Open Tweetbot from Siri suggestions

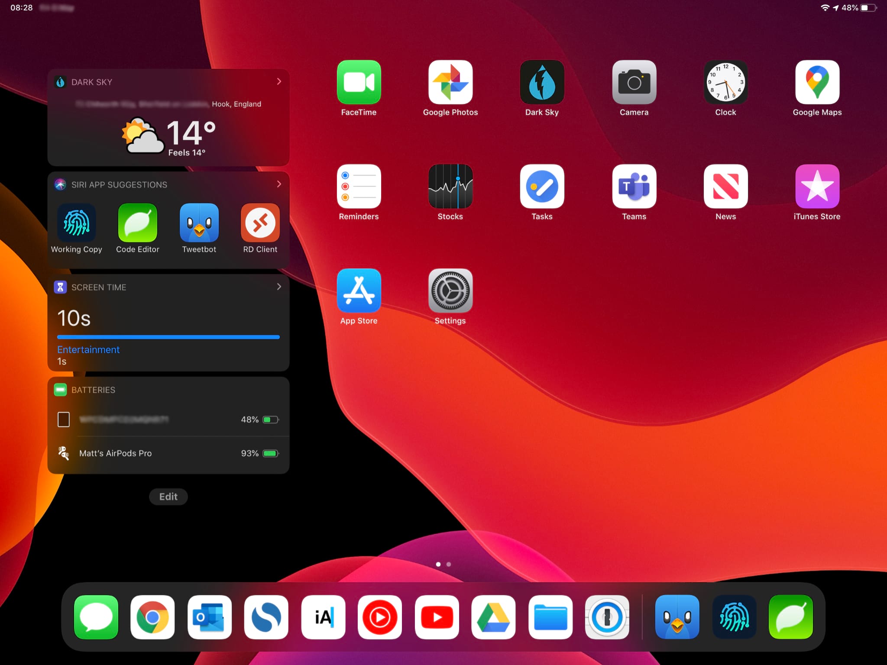pyautogui.click(x=199, y=223)
